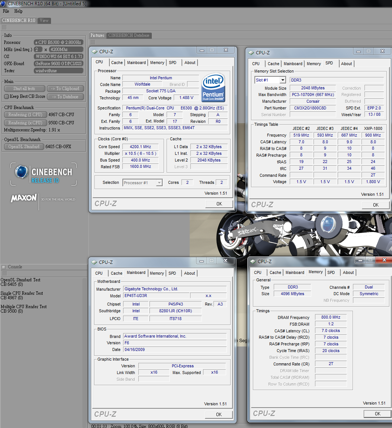Click the Cinebench app icon in title bar
The width and height of the screenshot is (392, 428).
(3, 4)
